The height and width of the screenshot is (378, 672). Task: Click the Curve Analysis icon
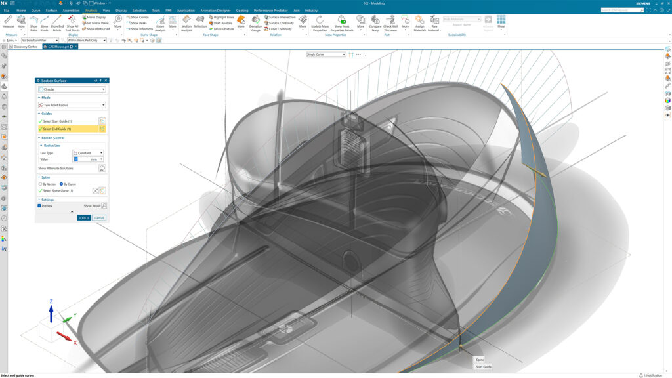[159, 23]
